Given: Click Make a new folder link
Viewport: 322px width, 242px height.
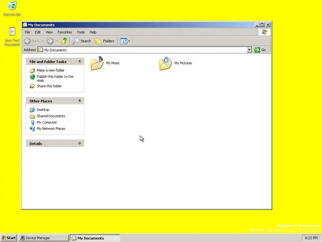Looking at the screenshot, I should 51,70.
